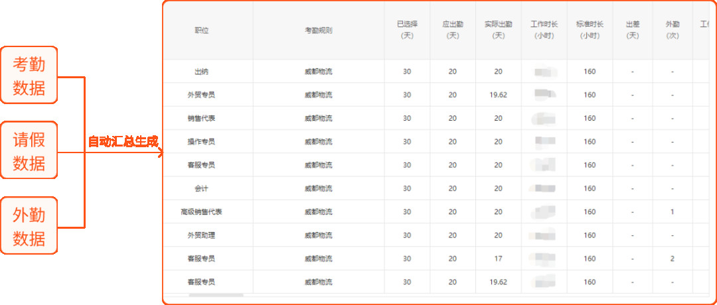Click the 应出勤(天) column header
This screenshot has width=717, height=305.
click(x=453, y=30)
